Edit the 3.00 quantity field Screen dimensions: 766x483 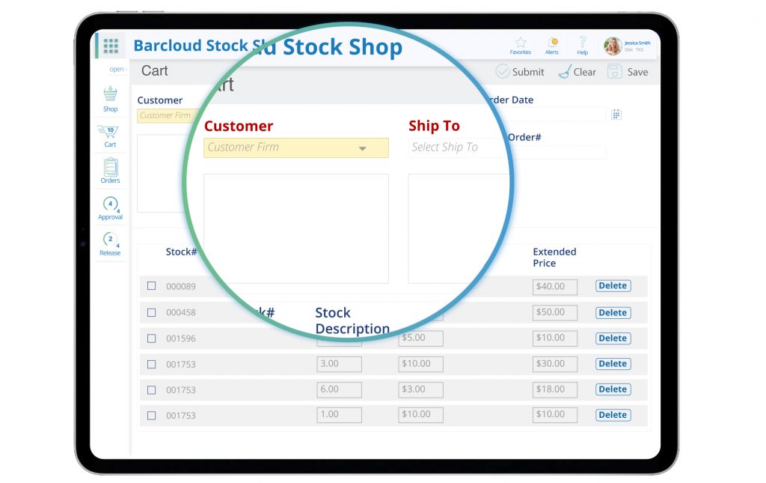pyautogui.click(x=339, y=364)
